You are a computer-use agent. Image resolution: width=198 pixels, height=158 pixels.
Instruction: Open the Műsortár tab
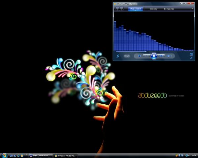point(153,9)
